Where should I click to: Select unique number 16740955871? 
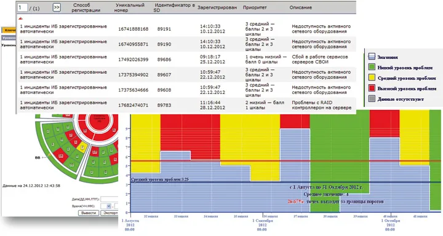point(133,44)
